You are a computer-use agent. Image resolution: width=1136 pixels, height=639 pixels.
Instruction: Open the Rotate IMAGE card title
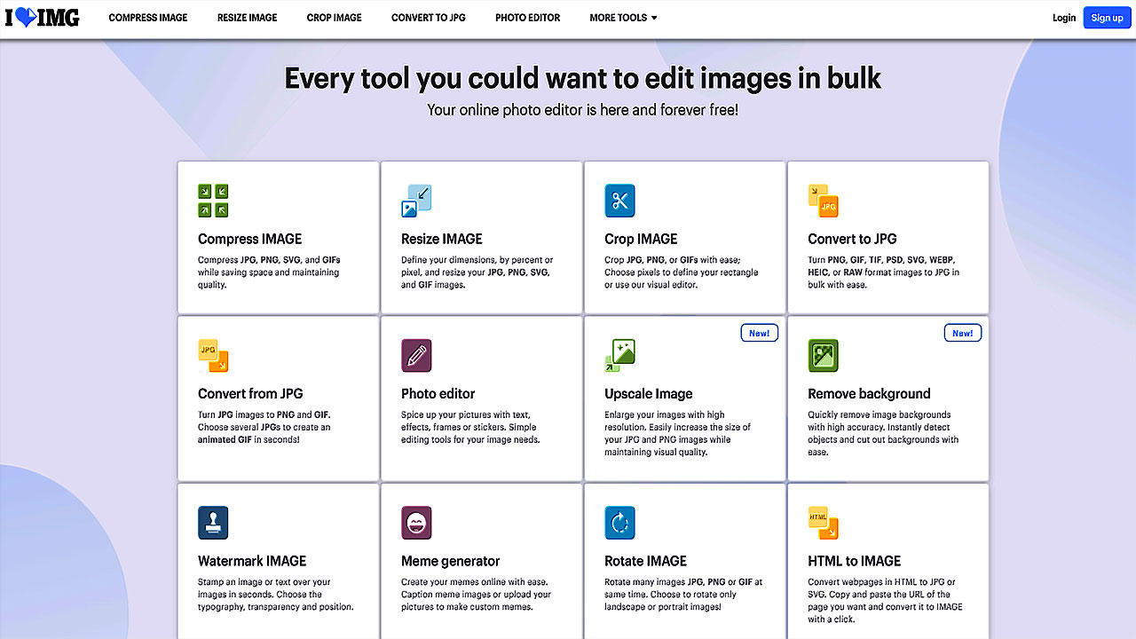tap(645, 561)
